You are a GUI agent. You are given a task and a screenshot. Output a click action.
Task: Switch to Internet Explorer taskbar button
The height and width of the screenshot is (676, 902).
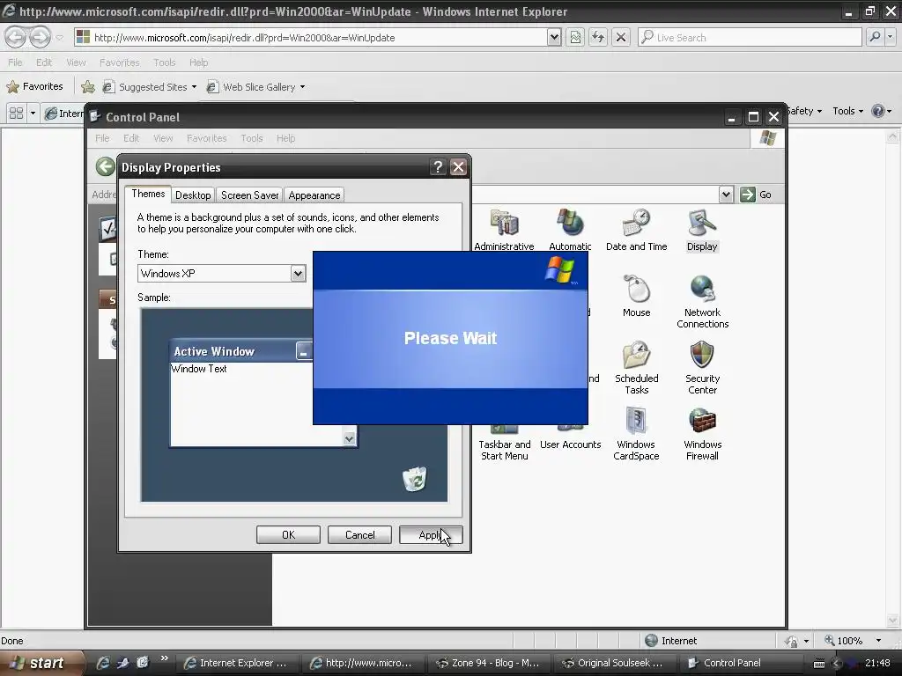tap(237, 663)
